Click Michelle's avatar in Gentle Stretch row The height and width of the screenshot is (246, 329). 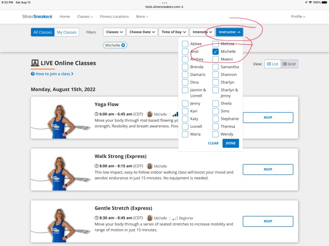click(150, 218)
